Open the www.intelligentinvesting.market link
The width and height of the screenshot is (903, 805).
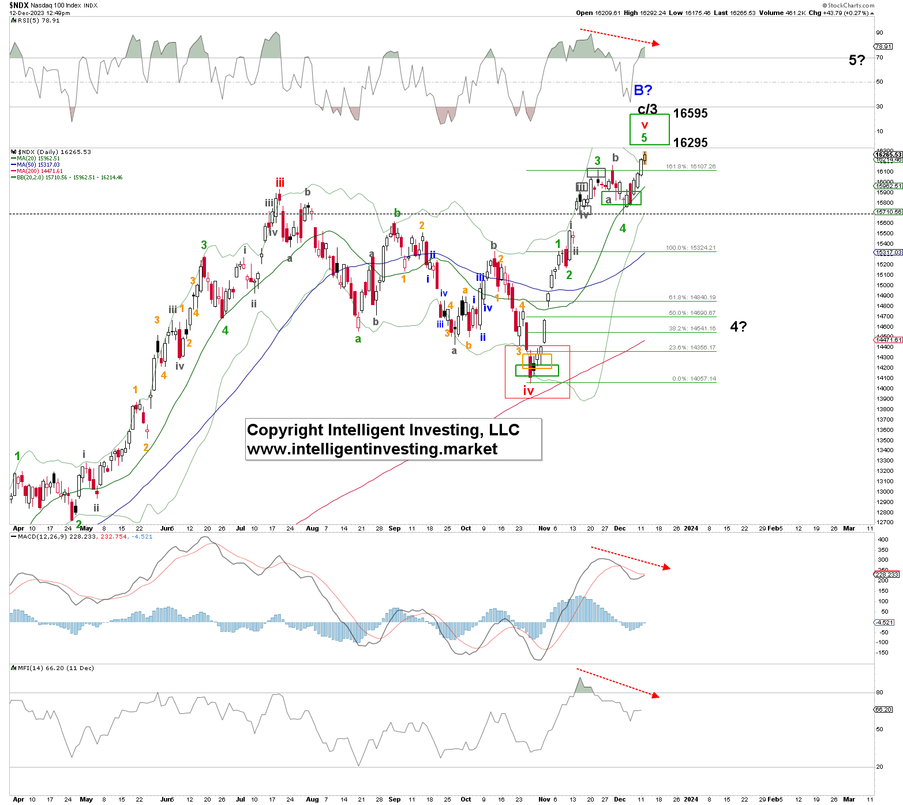pyautogui.click(x=372, y=449)
